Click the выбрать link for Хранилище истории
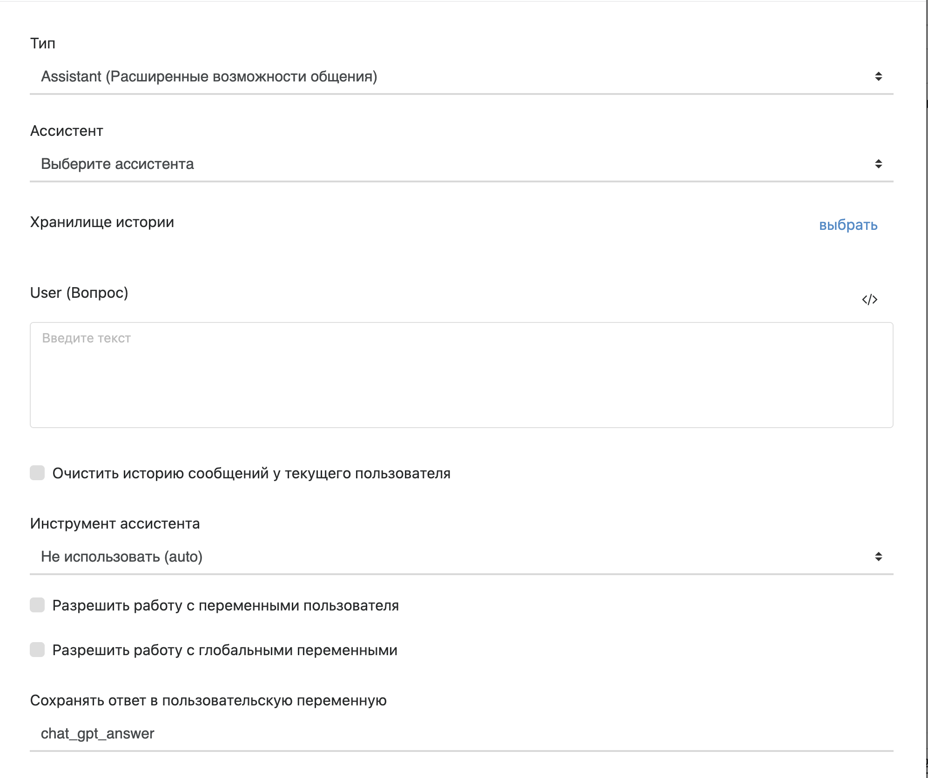This screenshot has width=928, height=778. coord(848,225)
